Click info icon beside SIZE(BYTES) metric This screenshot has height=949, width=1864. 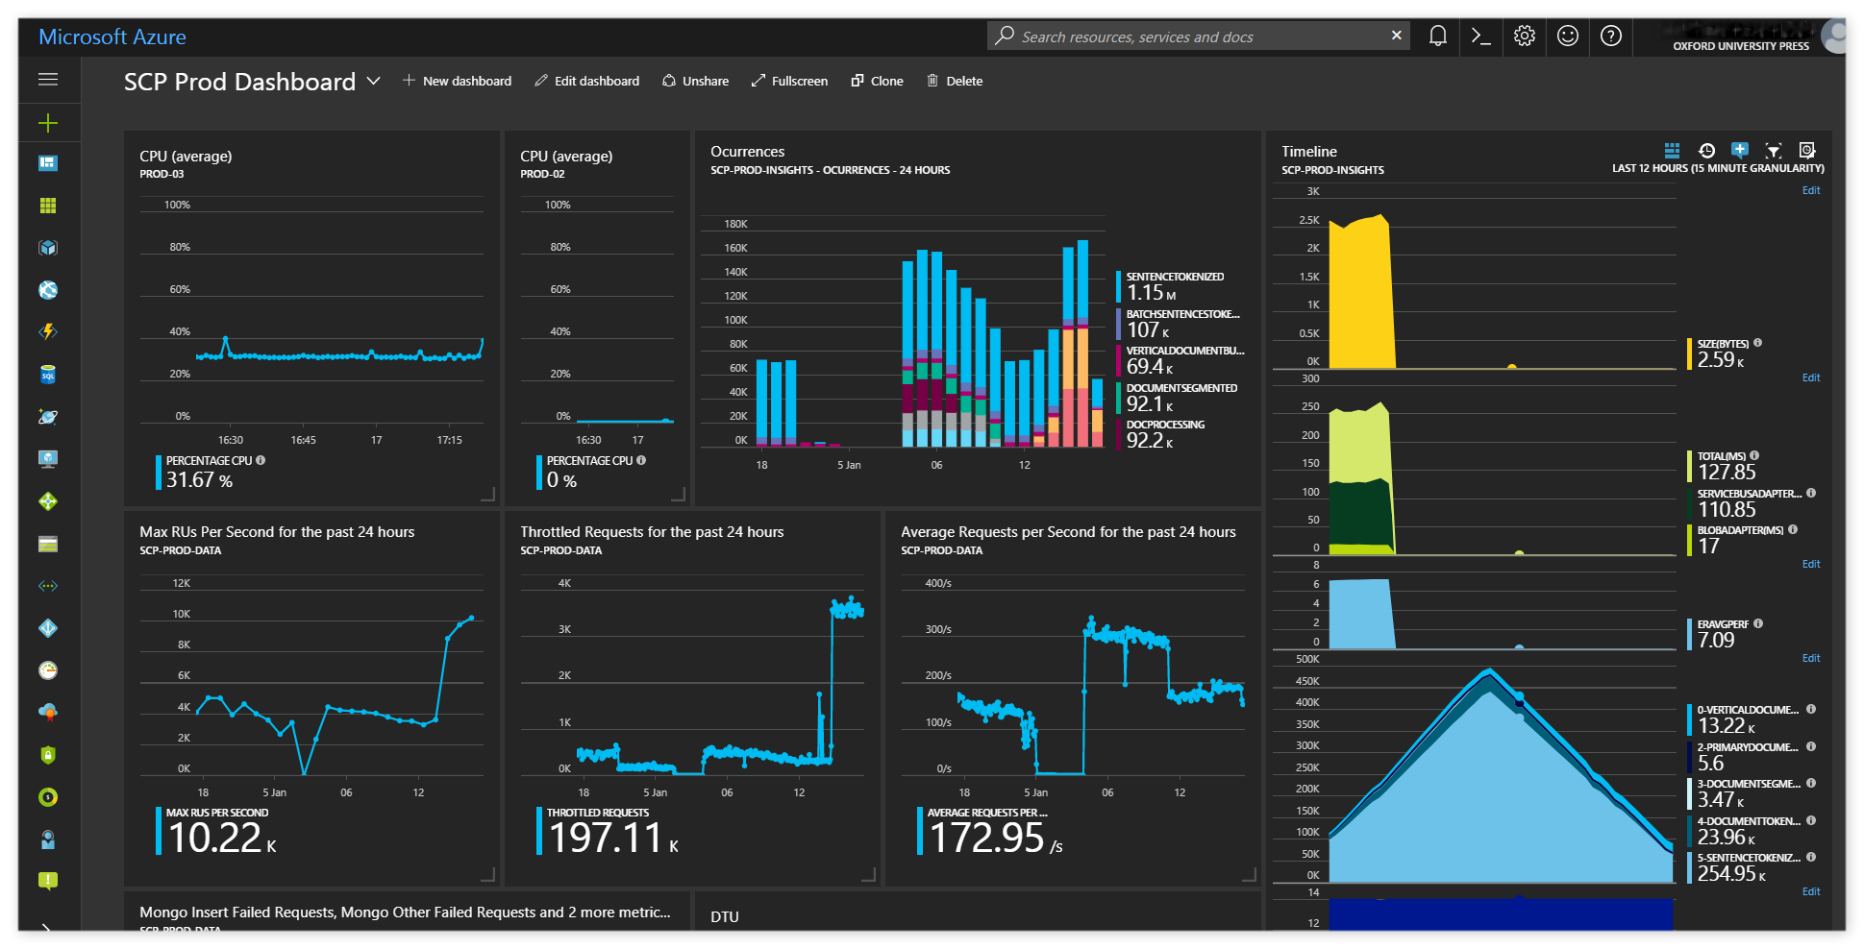[x=1758, y=343]
